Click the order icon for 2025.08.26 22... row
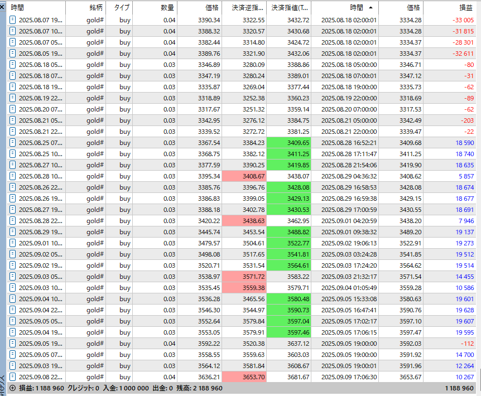The image size is (481, 396). (13, 187)
